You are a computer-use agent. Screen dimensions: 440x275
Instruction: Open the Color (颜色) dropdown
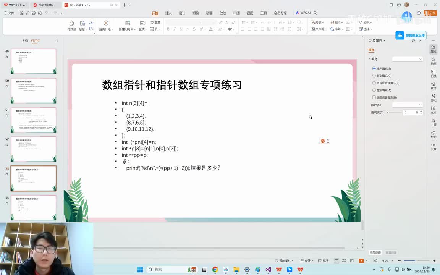pyautogui.click(x=407, y=105)
